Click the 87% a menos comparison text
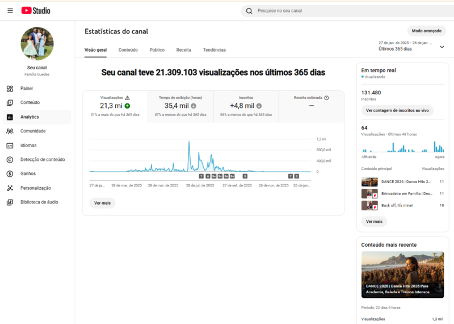This screenshot has height=324, width=454. 180,115
